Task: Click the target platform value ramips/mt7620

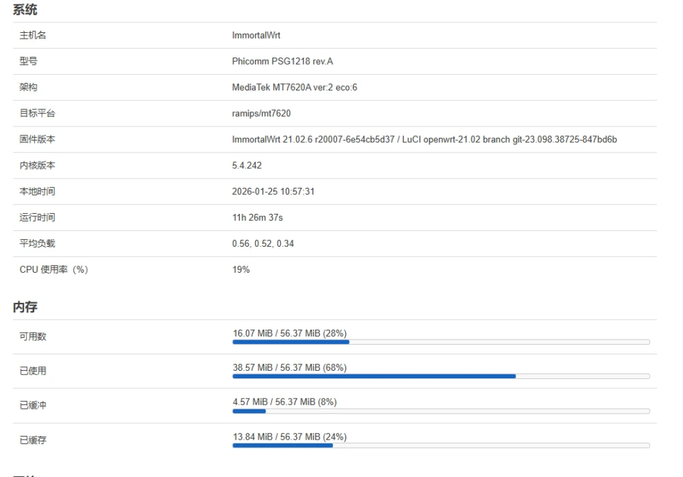Action: [261, 113]
